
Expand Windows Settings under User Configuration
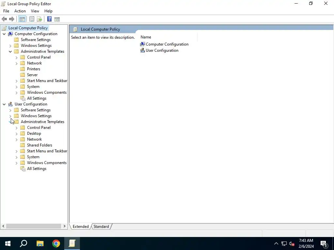10,116
